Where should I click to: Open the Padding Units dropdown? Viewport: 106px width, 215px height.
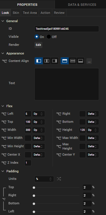44,179
